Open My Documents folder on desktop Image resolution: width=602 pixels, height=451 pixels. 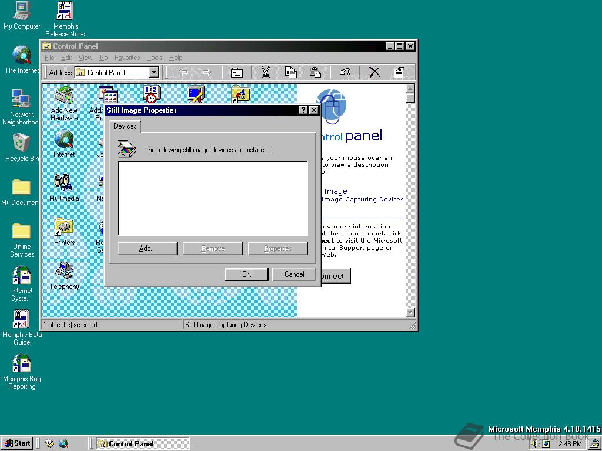20,192
